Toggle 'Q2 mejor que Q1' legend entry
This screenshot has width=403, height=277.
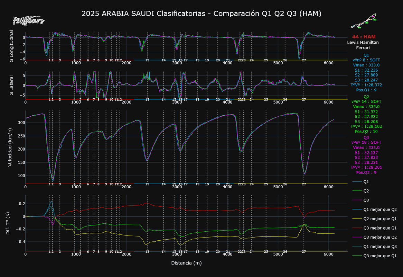(x=375, y=219)
